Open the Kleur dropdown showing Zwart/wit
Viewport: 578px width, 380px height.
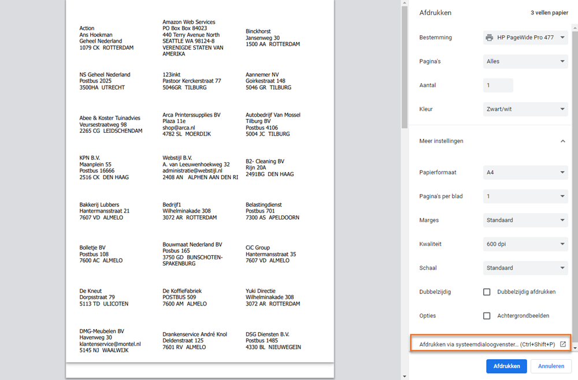click(x=525, y=109)
